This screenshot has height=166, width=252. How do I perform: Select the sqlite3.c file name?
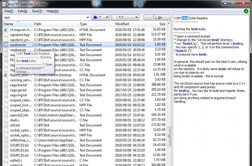[x=16, y=160]
